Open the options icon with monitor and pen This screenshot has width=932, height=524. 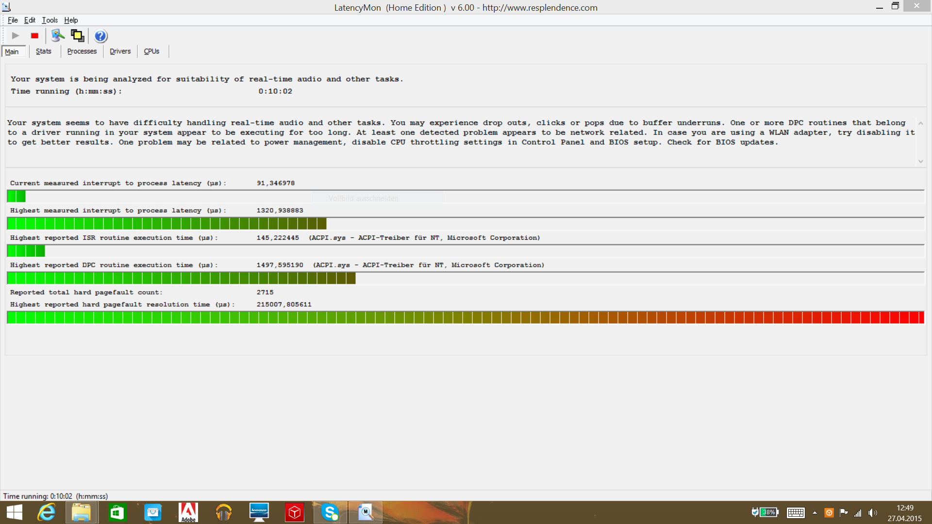pos(58,35)
